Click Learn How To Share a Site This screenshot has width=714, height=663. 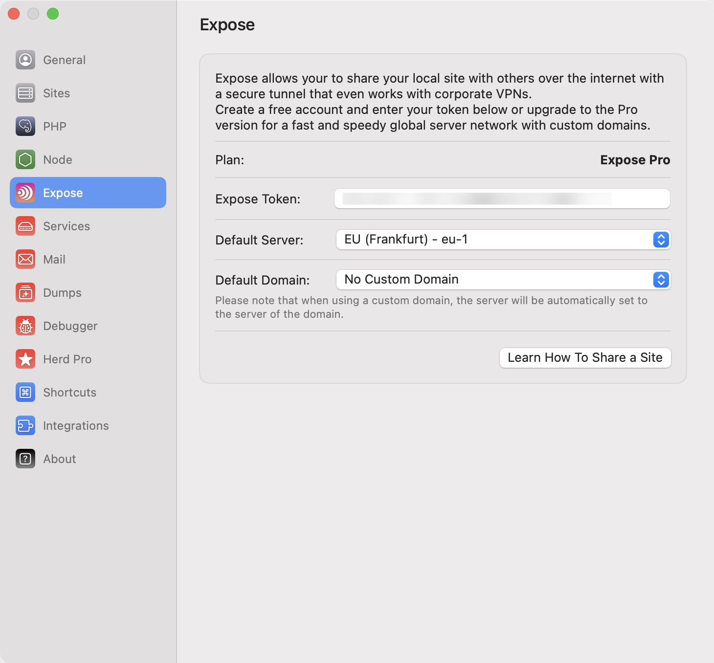pos(585,357)
